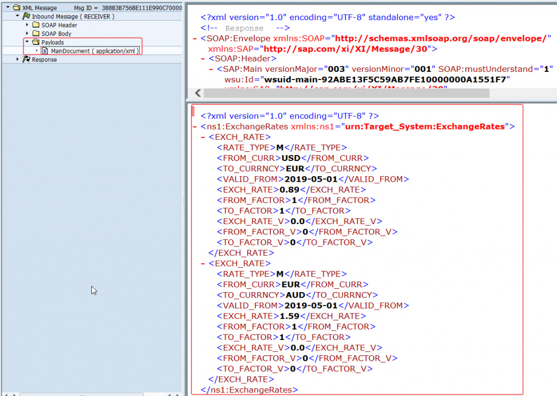Click the open Payloads folder icon

tap(36, 42)
